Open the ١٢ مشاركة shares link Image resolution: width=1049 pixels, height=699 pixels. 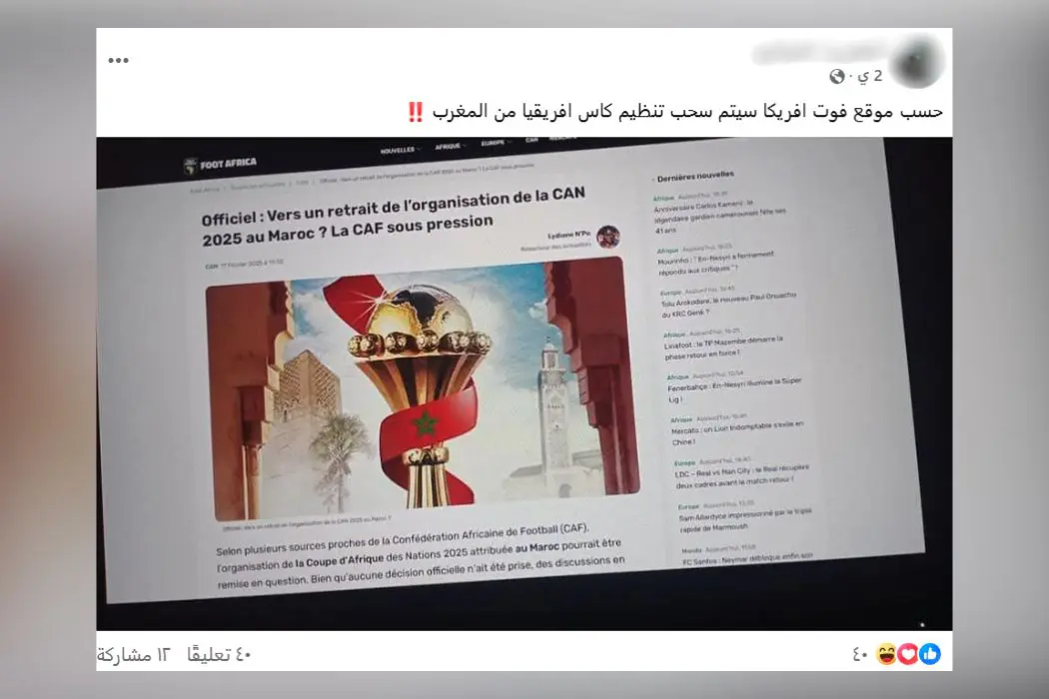[x=134, y=655]
